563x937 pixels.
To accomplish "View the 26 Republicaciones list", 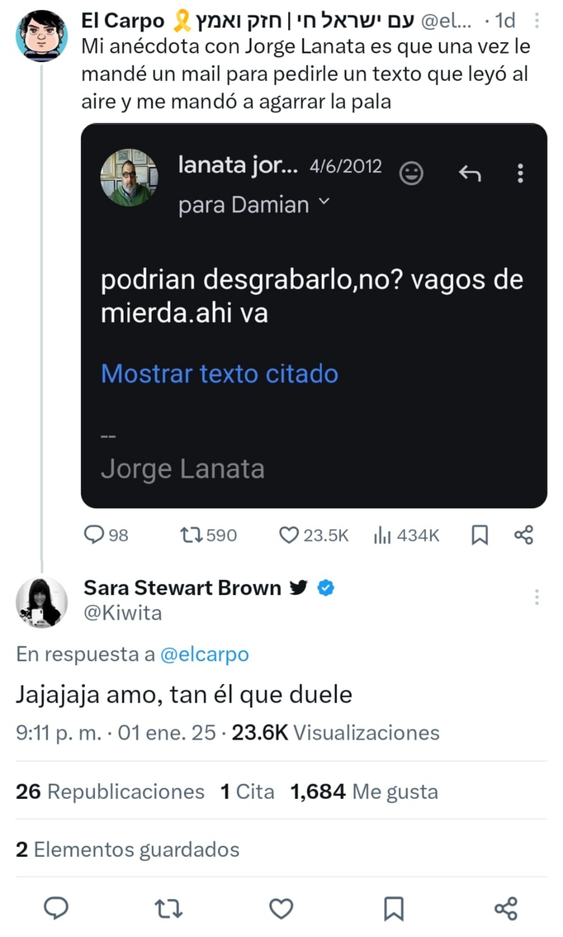I will pos(110,792).
